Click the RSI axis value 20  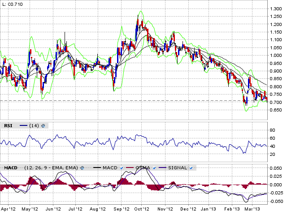[272, 154]
